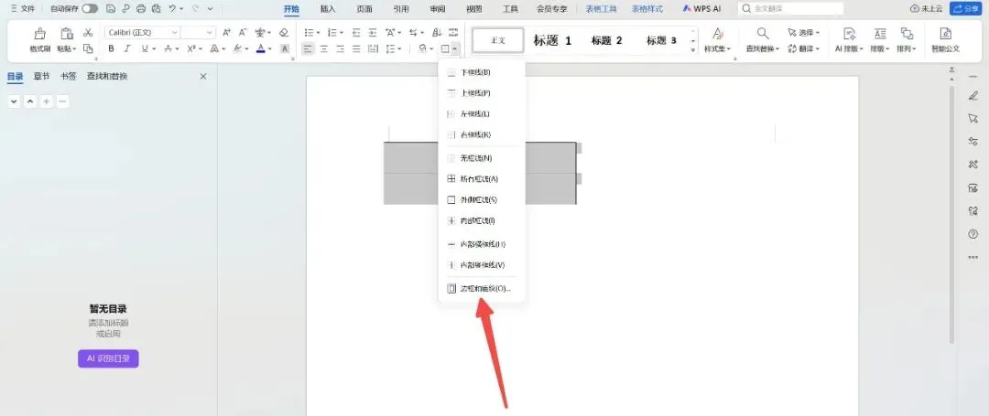Click the Format Painter (格式刷) icon

click(39, 33)
